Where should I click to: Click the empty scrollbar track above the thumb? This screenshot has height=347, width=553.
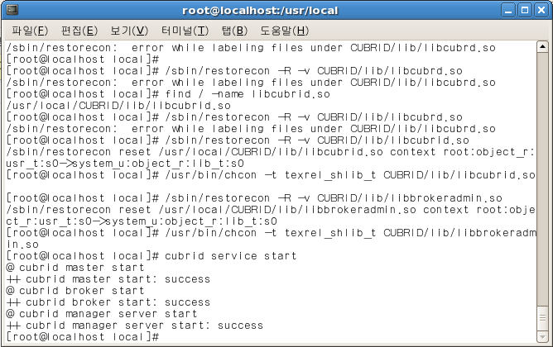(x=542, y=178)
